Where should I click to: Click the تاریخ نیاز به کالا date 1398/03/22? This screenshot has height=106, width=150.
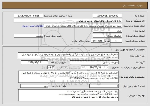pyautogui.click(x=34, y=62)
